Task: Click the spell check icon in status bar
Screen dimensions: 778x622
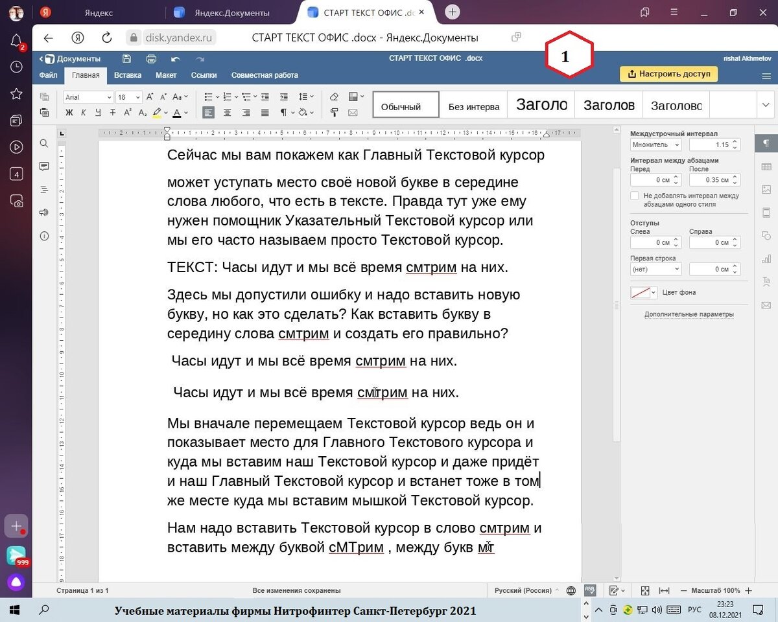Action: click(590, 590)
